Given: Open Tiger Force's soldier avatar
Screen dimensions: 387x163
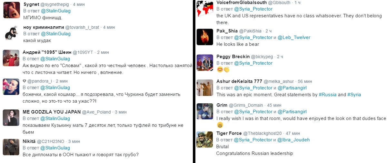Looking at the screenshot, I should pos(205,139).
